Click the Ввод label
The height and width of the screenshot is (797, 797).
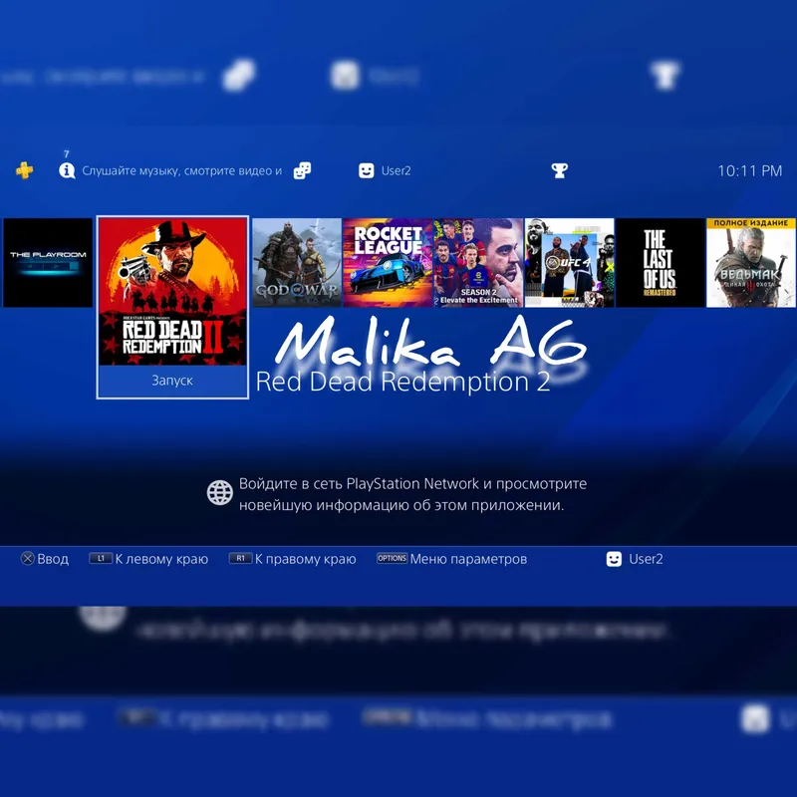click(x=53, y=559)
